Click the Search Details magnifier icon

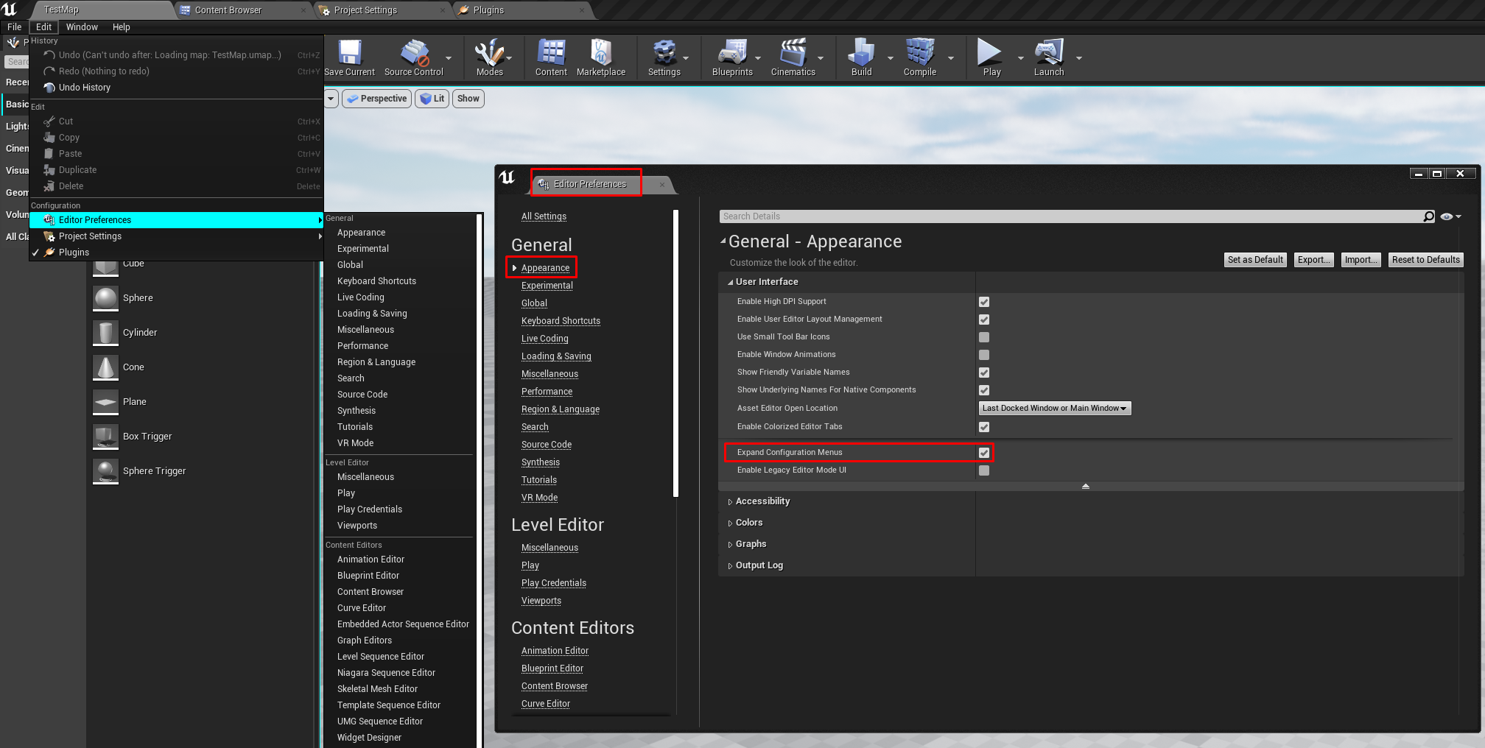tap(1428, 216)
